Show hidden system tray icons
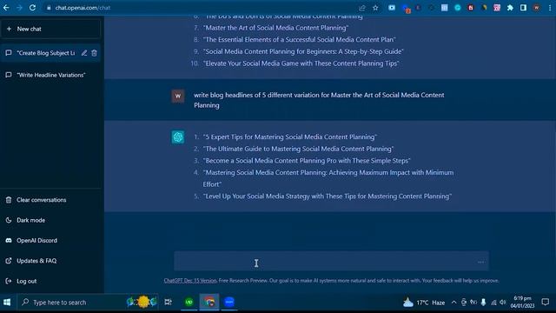The width and height of the screenshot is (556, 313). click(x=453, y=303)
